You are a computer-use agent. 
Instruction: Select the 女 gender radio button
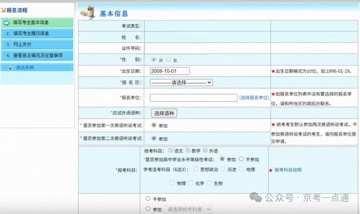(x=168, y=59)
